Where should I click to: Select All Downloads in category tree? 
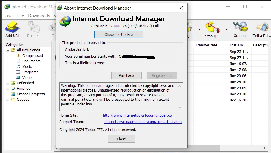tap(28, 50)
